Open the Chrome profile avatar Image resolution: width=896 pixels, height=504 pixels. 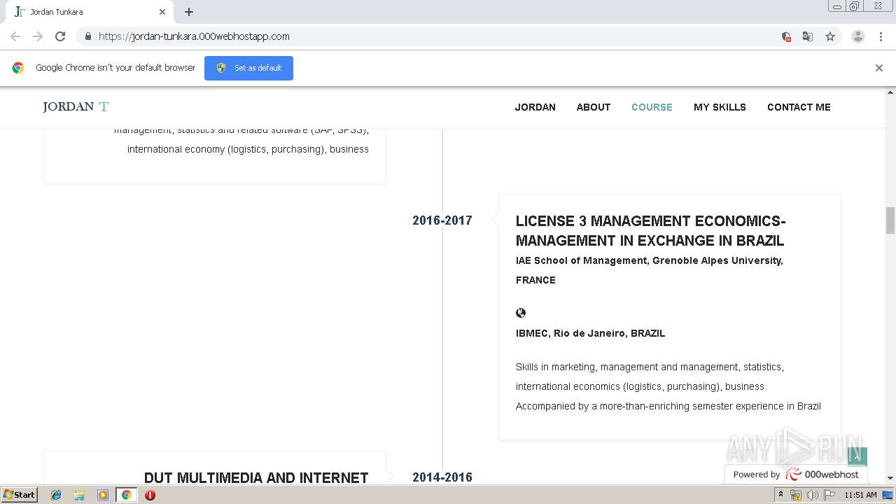click(x=858, y=36)
